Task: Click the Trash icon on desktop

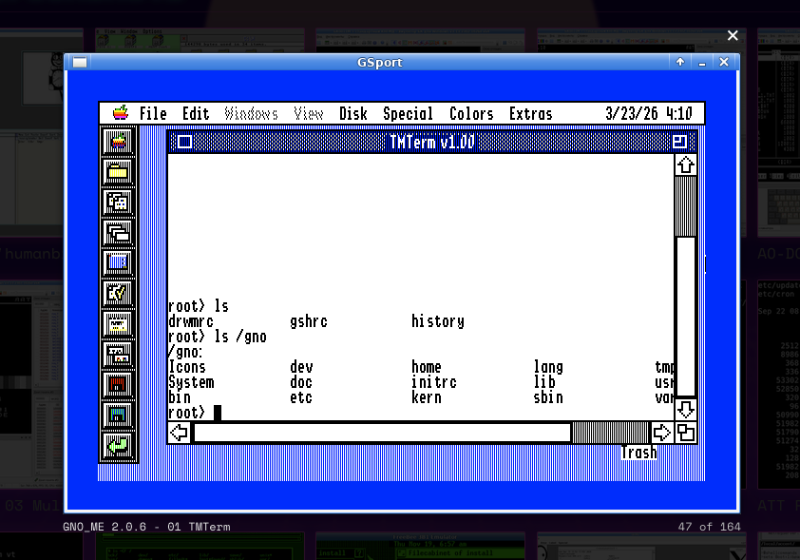Action: [638, 453]
